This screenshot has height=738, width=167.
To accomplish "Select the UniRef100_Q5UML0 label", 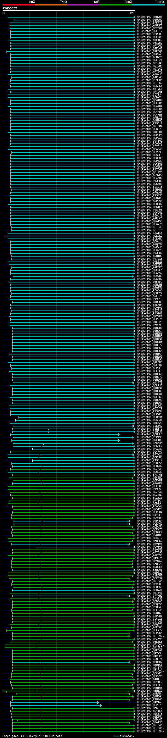I will 150,434.
